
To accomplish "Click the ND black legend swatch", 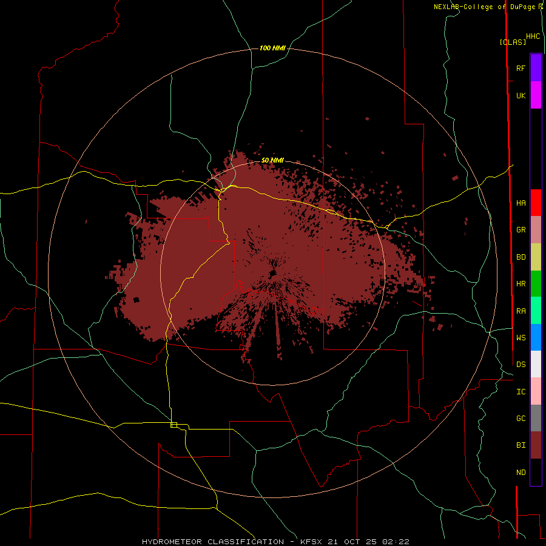I will 536,472.
